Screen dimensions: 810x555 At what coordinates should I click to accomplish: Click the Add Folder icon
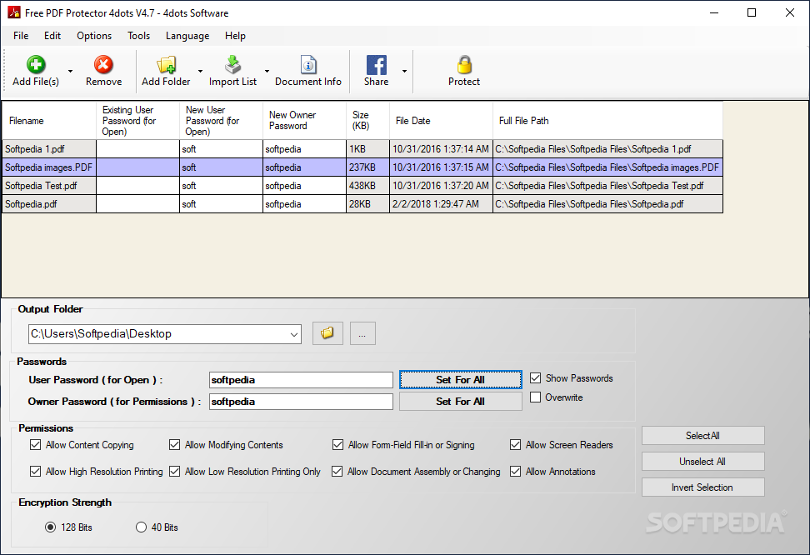[167, 65]
